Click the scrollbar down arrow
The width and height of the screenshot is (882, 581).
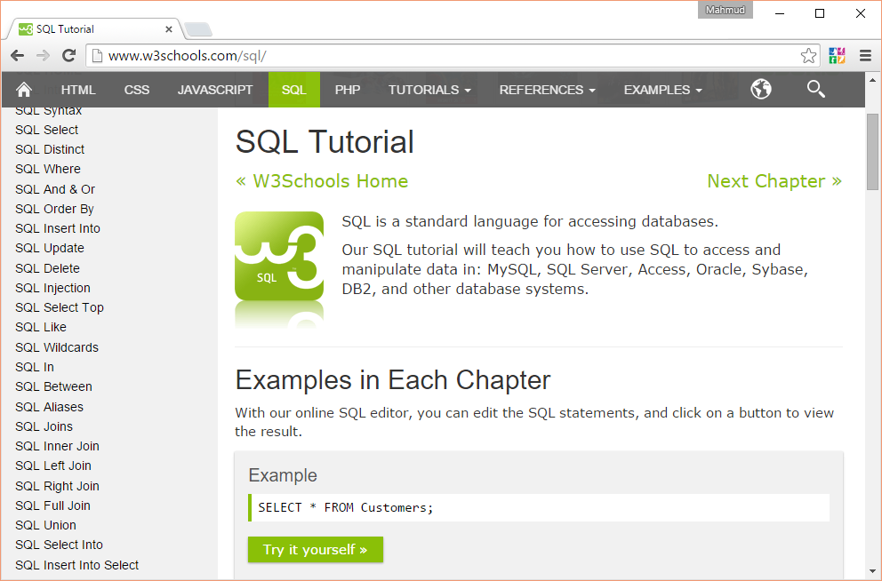click(872, 571)
